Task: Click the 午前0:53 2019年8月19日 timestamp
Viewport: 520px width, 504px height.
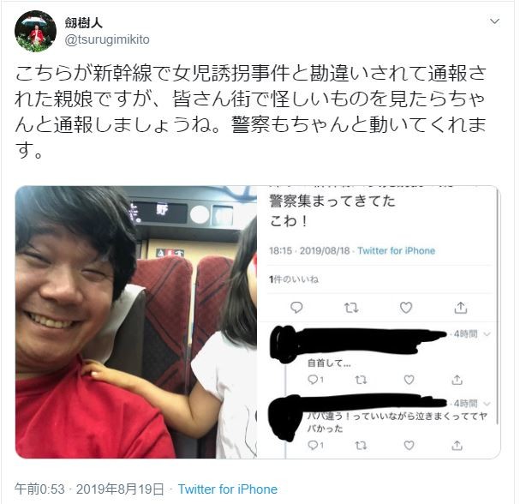Action: click(89, 489)
